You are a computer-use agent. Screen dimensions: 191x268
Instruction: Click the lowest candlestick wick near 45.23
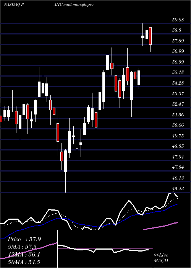tap(65, 182)
